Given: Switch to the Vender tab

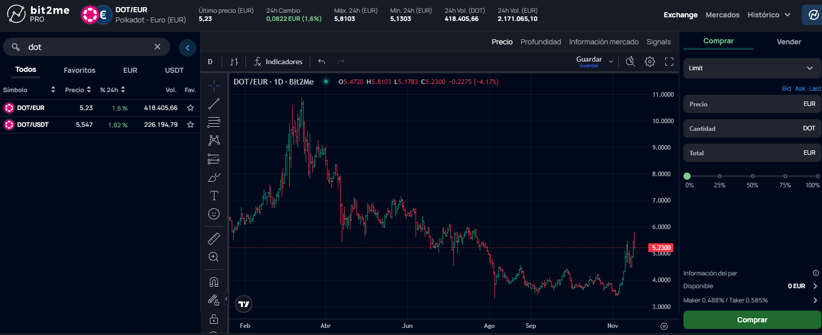Looking at the screenshot, I should [x=789, y=42].
